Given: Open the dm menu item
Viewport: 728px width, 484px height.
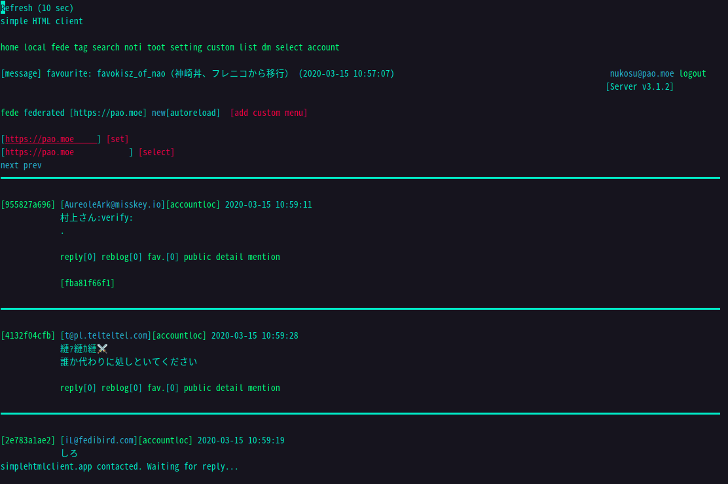Looking at the screenshot, I should tap(266, 47).
